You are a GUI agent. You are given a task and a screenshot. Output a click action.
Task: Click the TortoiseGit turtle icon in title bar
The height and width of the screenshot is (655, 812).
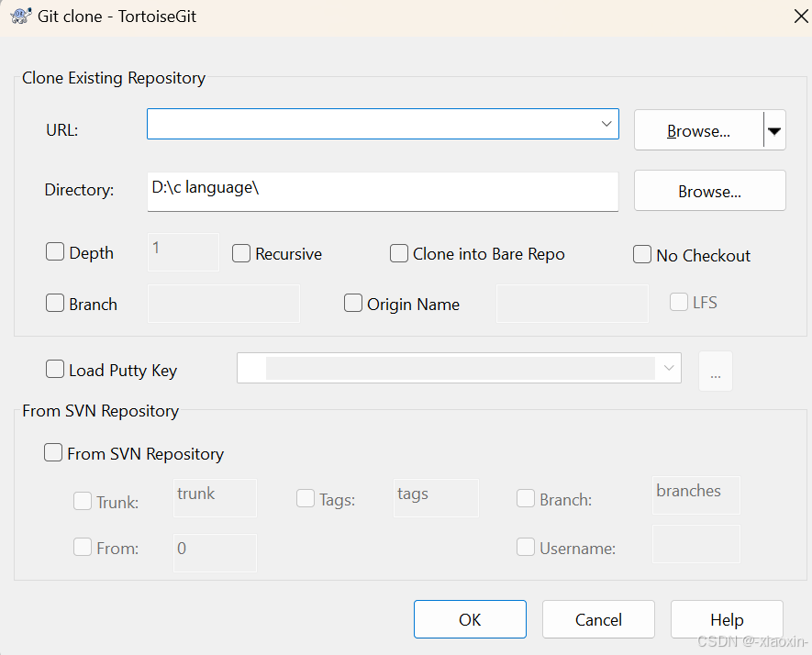pyautogui.click(x=21, y=16)
